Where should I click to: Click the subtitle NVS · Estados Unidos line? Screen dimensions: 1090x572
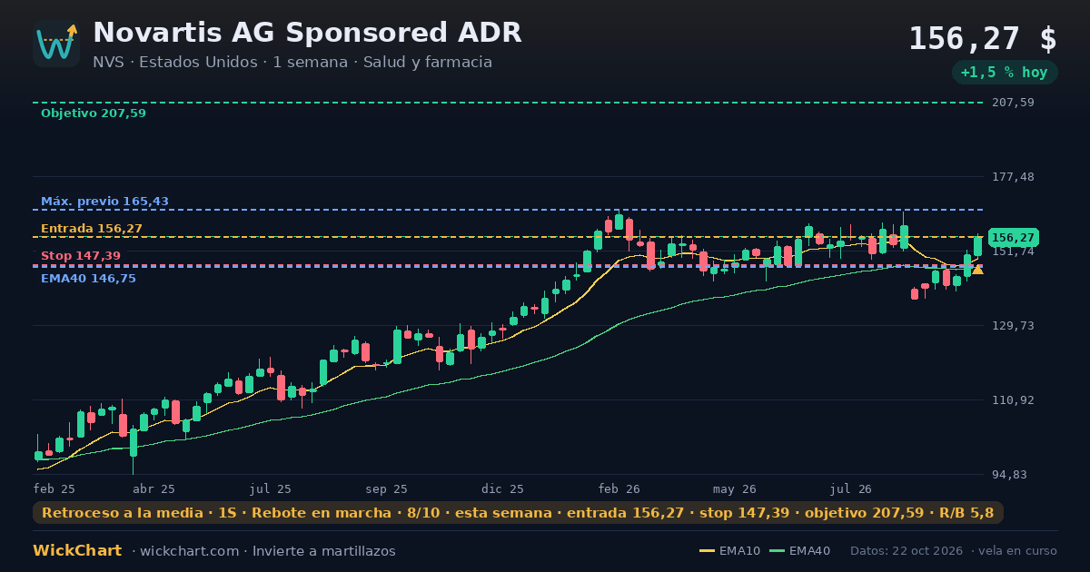tap(292, 63)
